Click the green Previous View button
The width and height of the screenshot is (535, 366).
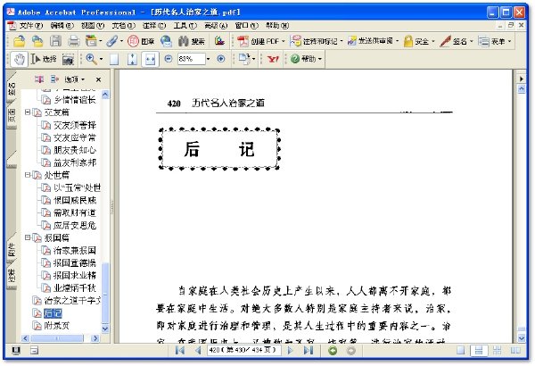[333, 351]
